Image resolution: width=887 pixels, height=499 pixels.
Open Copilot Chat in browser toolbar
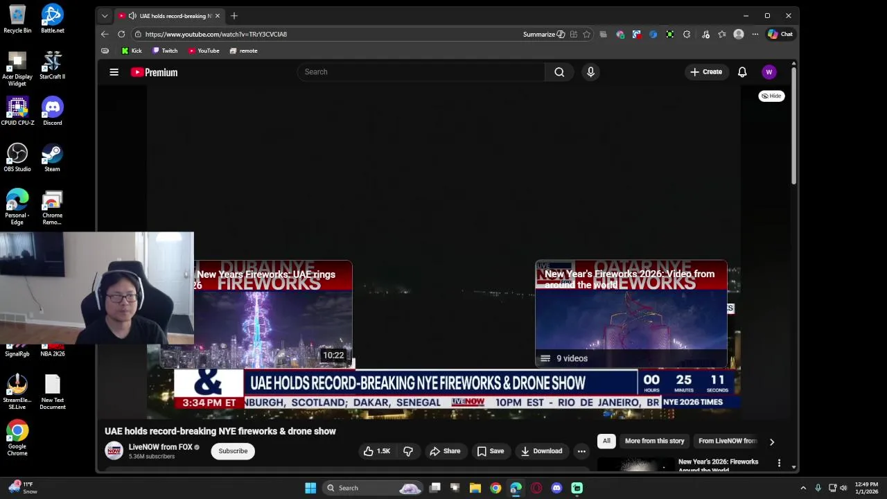(780, 34)
